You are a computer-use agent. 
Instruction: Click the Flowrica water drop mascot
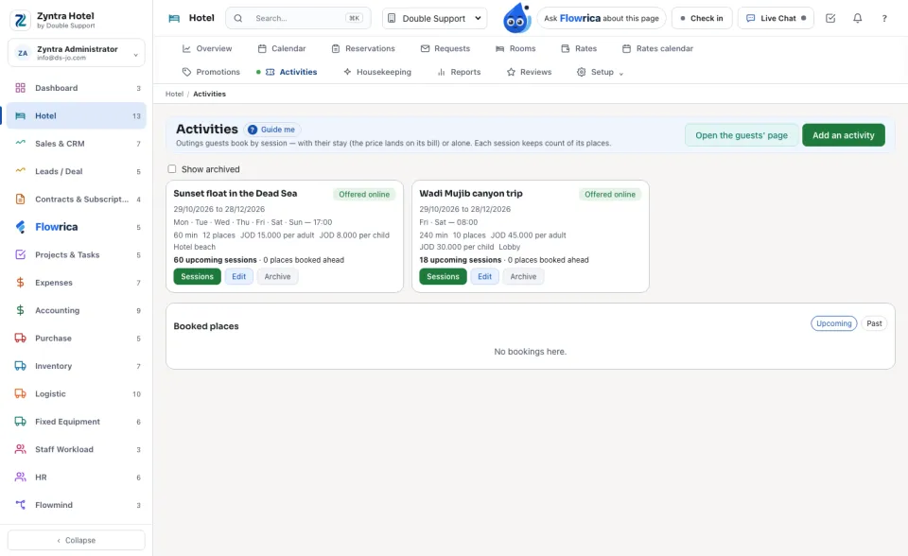516,18
